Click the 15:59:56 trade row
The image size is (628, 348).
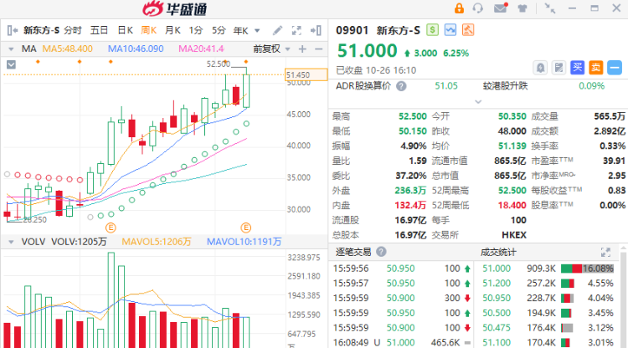point(402,269)
